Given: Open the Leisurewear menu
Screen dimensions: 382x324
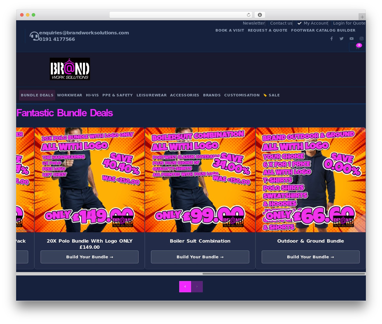Looking at the screenshot, I should (x=152, y=95).
